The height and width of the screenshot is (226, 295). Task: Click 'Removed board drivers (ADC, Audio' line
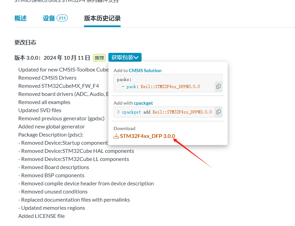63,94
